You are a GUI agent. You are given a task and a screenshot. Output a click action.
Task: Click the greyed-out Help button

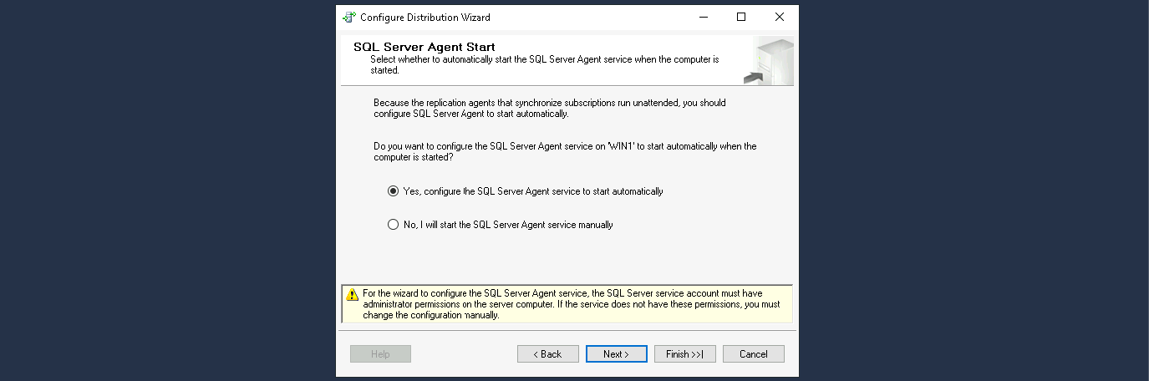[380, 354]
